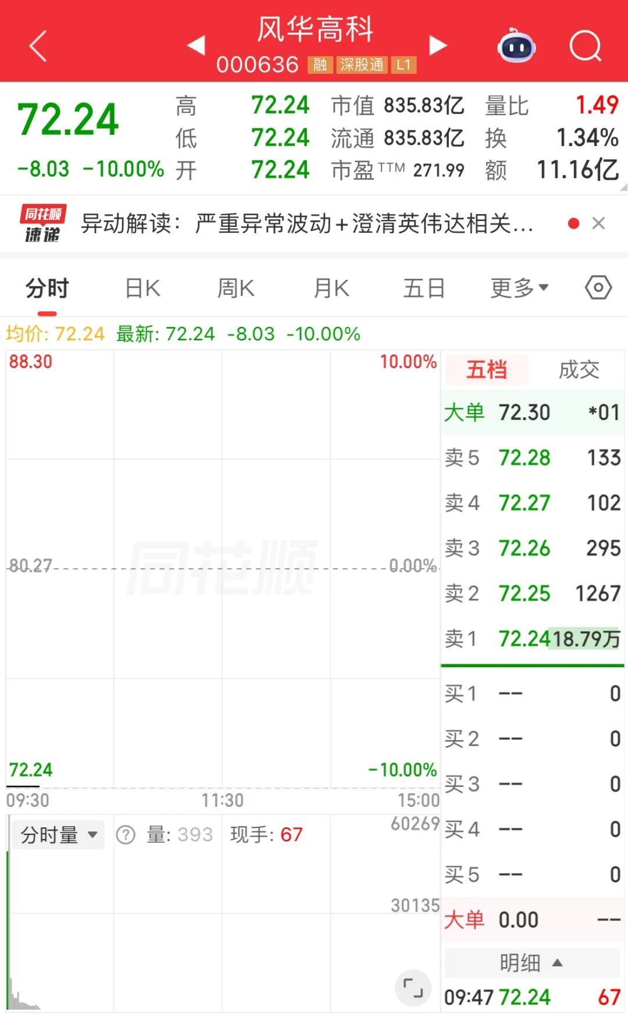Switch to the 周K tab
The height and width of the screenshot is (1014, 628).
click(235, 288)
